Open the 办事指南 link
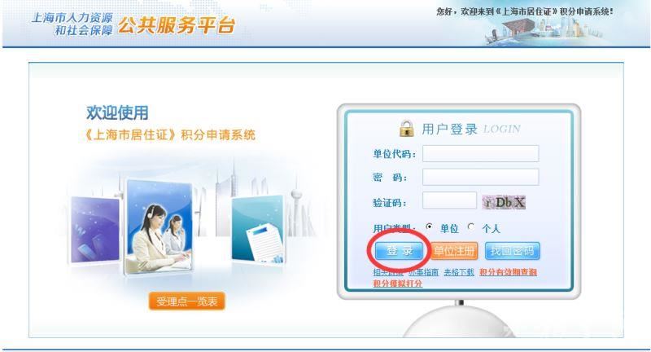The width and height of the screenshot is (651, 352). coord(423,272)
